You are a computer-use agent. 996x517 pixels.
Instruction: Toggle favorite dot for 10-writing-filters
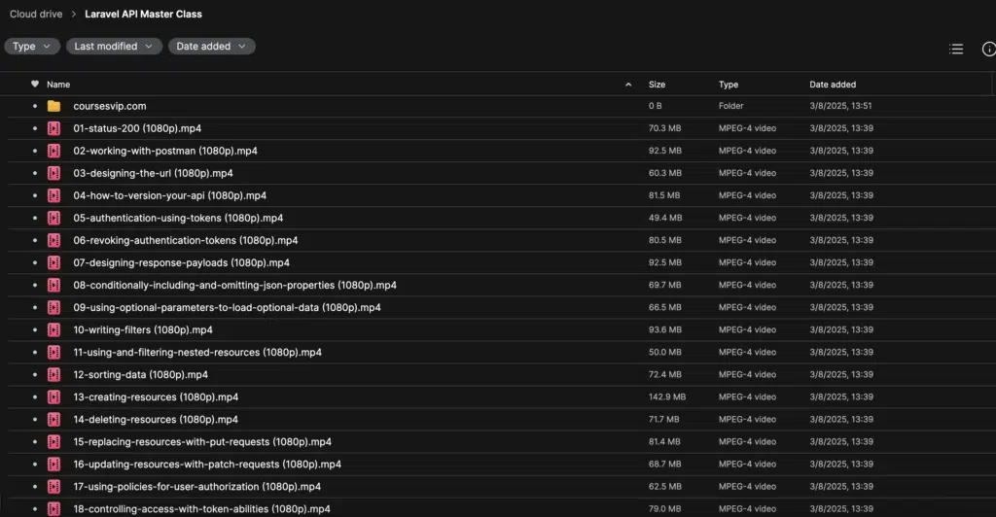coord(35,329)
